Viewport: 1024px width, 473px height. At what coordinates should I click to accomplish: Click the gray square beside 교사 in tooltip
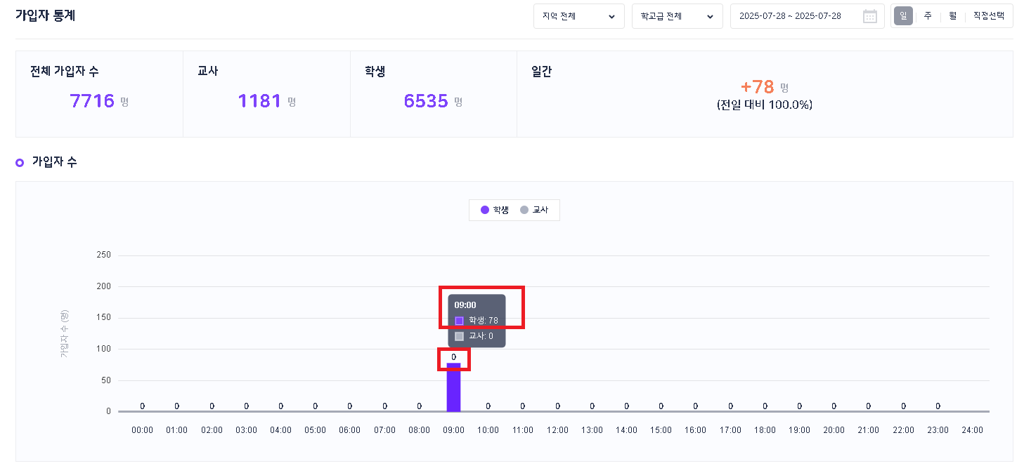tap(459, 336)
